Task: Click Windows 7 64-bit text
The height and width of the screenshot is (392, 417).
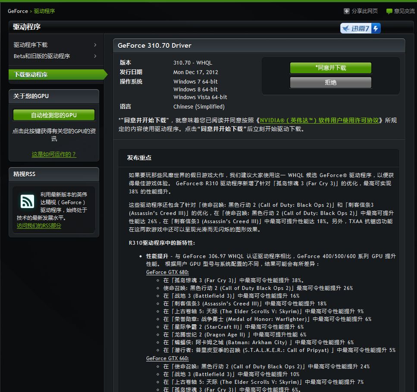Action: pos(195,81)
